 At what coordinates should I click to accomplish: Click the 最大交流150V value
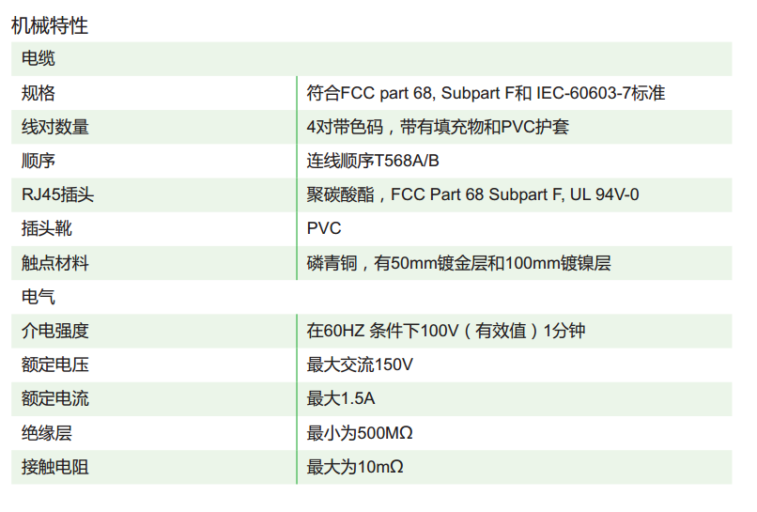coord(360,365)
